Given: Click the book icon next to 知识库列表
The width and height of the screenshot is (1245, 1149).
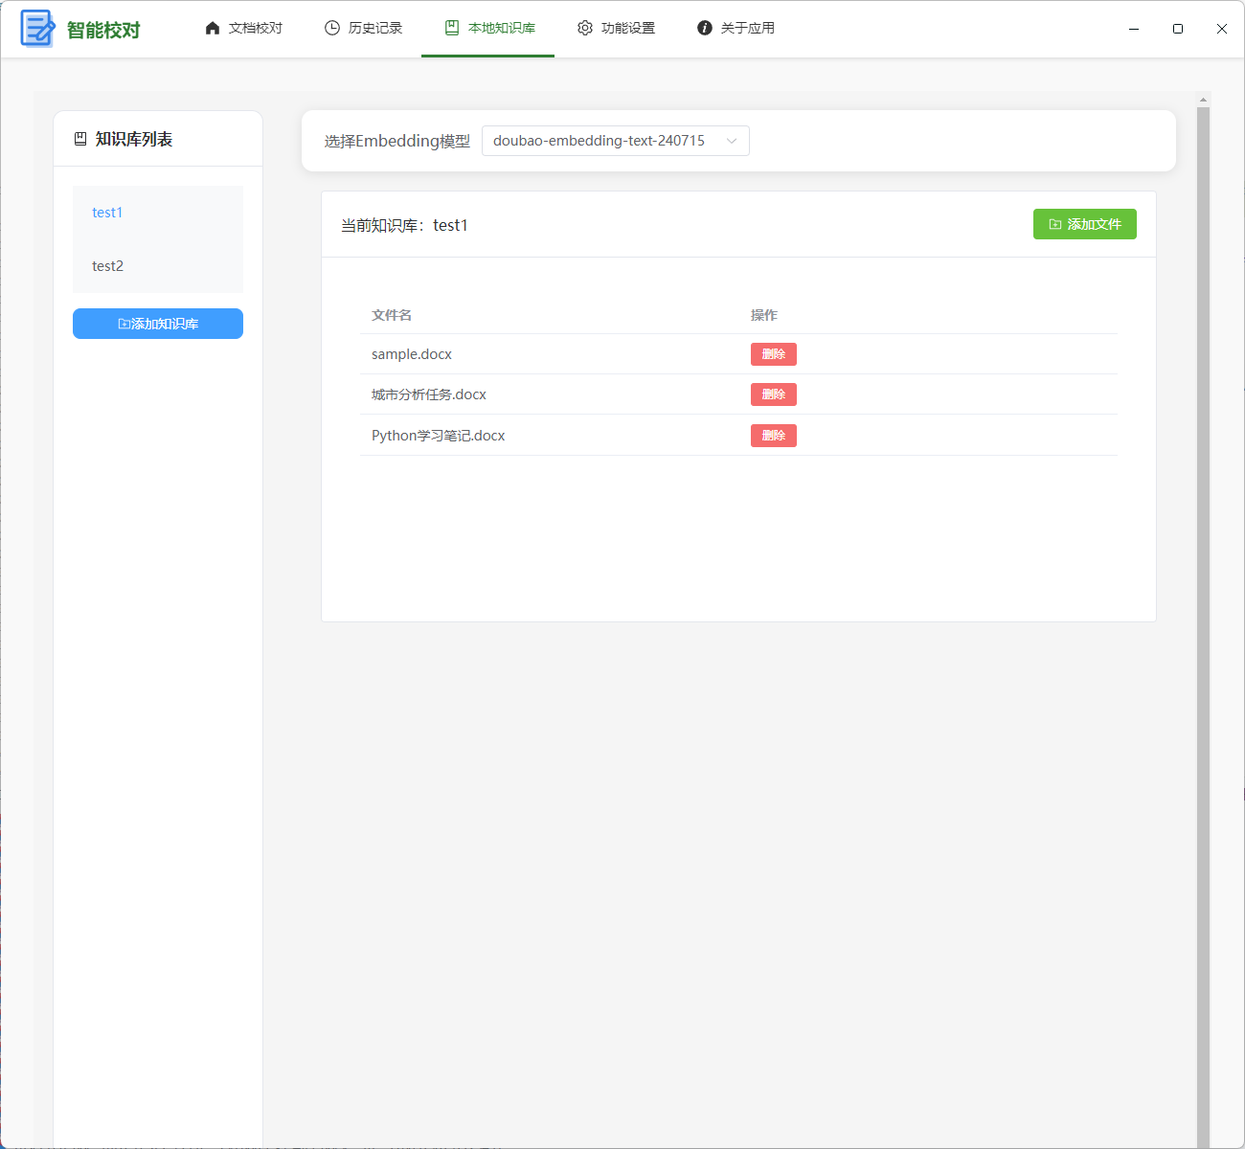Looking at the screenshot, I should click(80, 139).
